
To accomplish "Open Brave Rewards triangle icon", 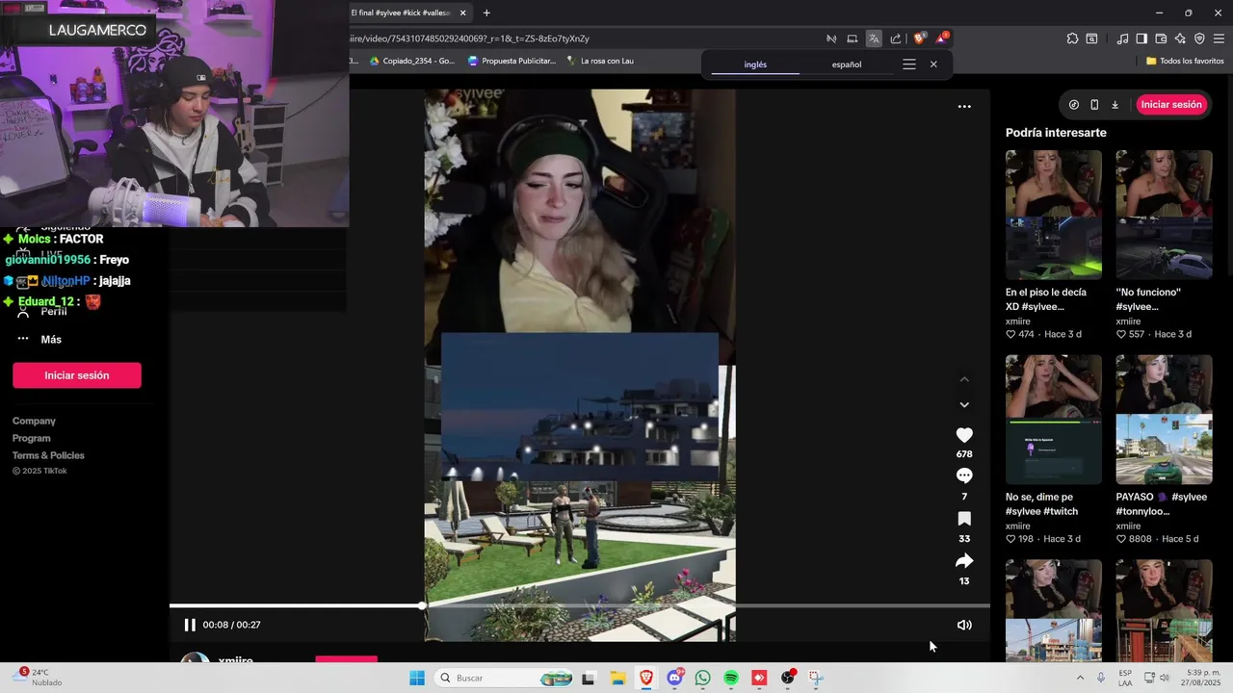I will click(x=942, y=38).
